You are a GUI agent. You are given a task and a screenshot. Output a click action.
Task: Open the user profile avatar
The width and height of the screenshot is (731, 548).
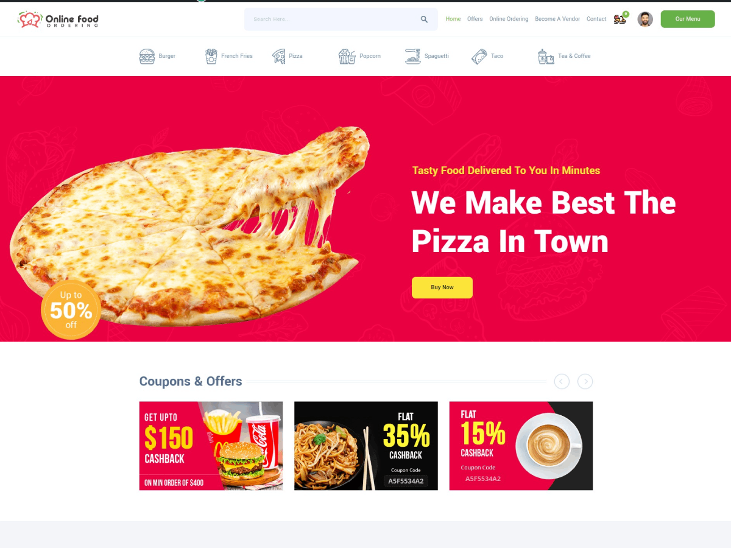(645, 19)
